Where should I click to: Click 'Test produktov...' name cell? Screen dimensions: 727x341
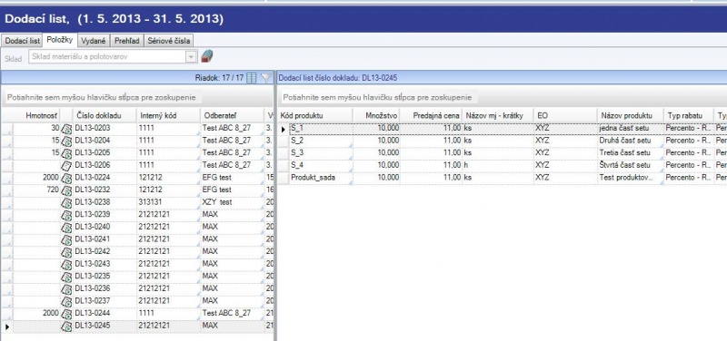631,178
